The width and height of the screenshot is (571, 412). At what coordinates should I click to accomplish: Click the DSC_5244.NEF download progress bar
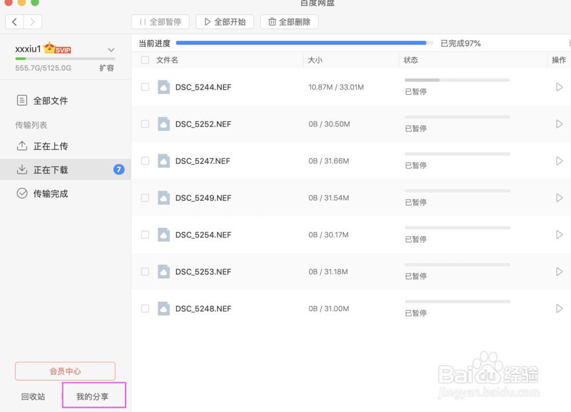tap(457, 80)
